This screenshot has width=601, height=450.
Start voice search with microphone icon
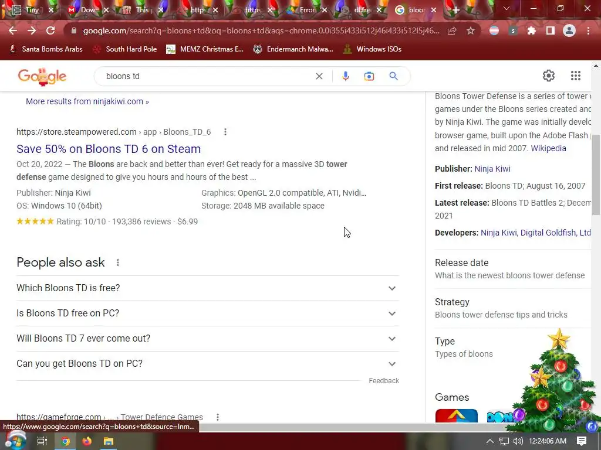coord(345,76)
